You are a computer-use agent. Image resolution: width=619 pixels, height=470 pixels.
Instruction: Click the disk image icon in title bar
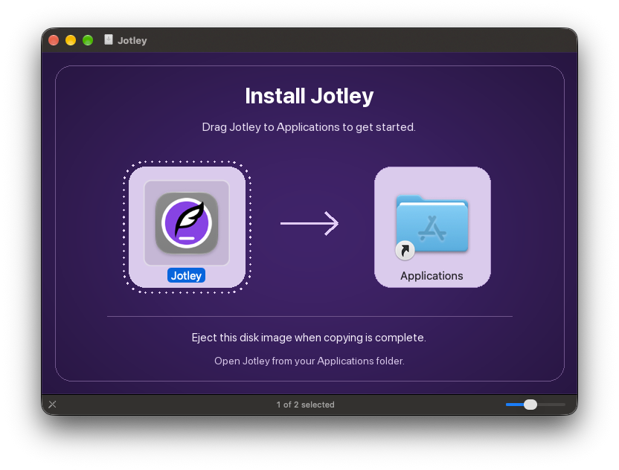pyautogui.click(x=109, y=40)
